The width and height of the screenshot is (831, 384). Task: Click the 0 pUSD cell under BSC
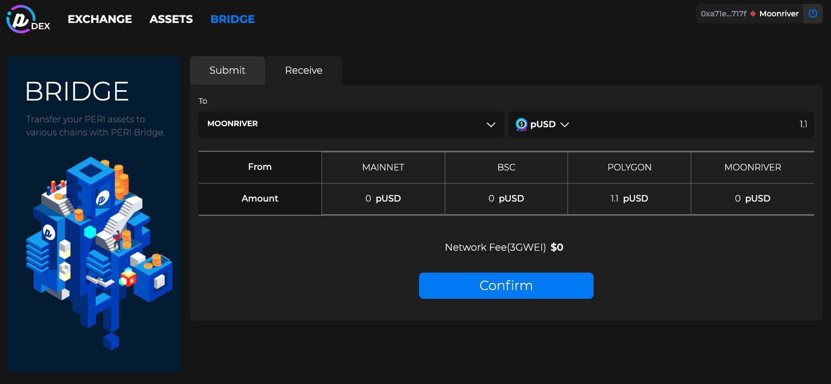[506, 199]
